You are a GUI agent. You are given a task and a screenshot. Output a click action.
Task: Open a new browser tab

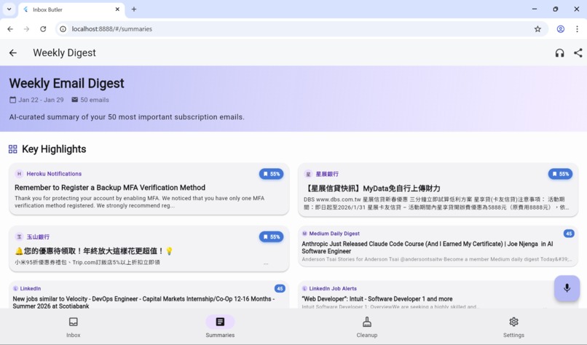(x=134, y=9)
